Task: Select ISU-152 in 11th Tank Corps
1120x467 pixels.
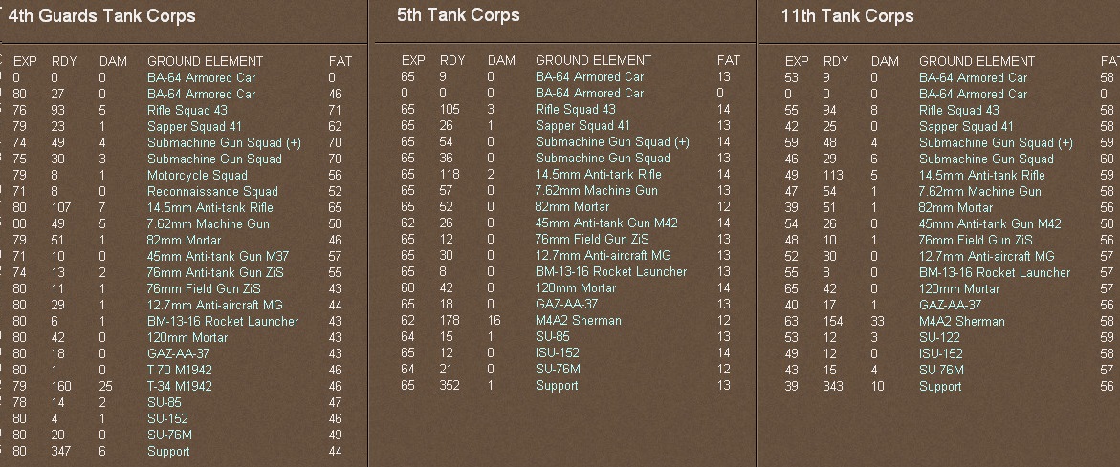Action: point(943,353)
